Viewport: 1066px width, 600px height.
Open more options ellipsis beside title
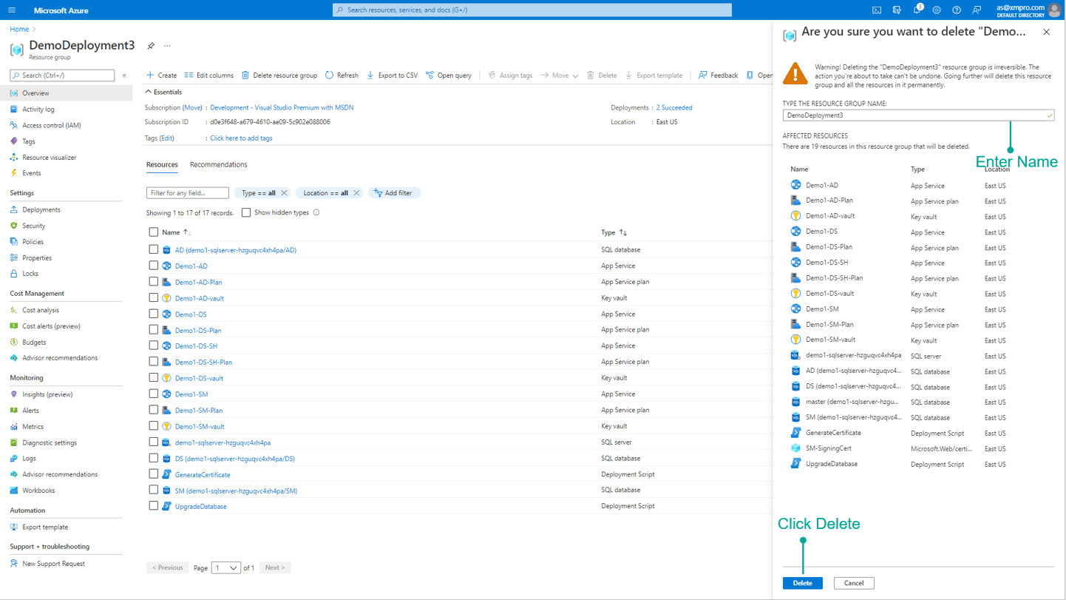click(x=167, y=46)
